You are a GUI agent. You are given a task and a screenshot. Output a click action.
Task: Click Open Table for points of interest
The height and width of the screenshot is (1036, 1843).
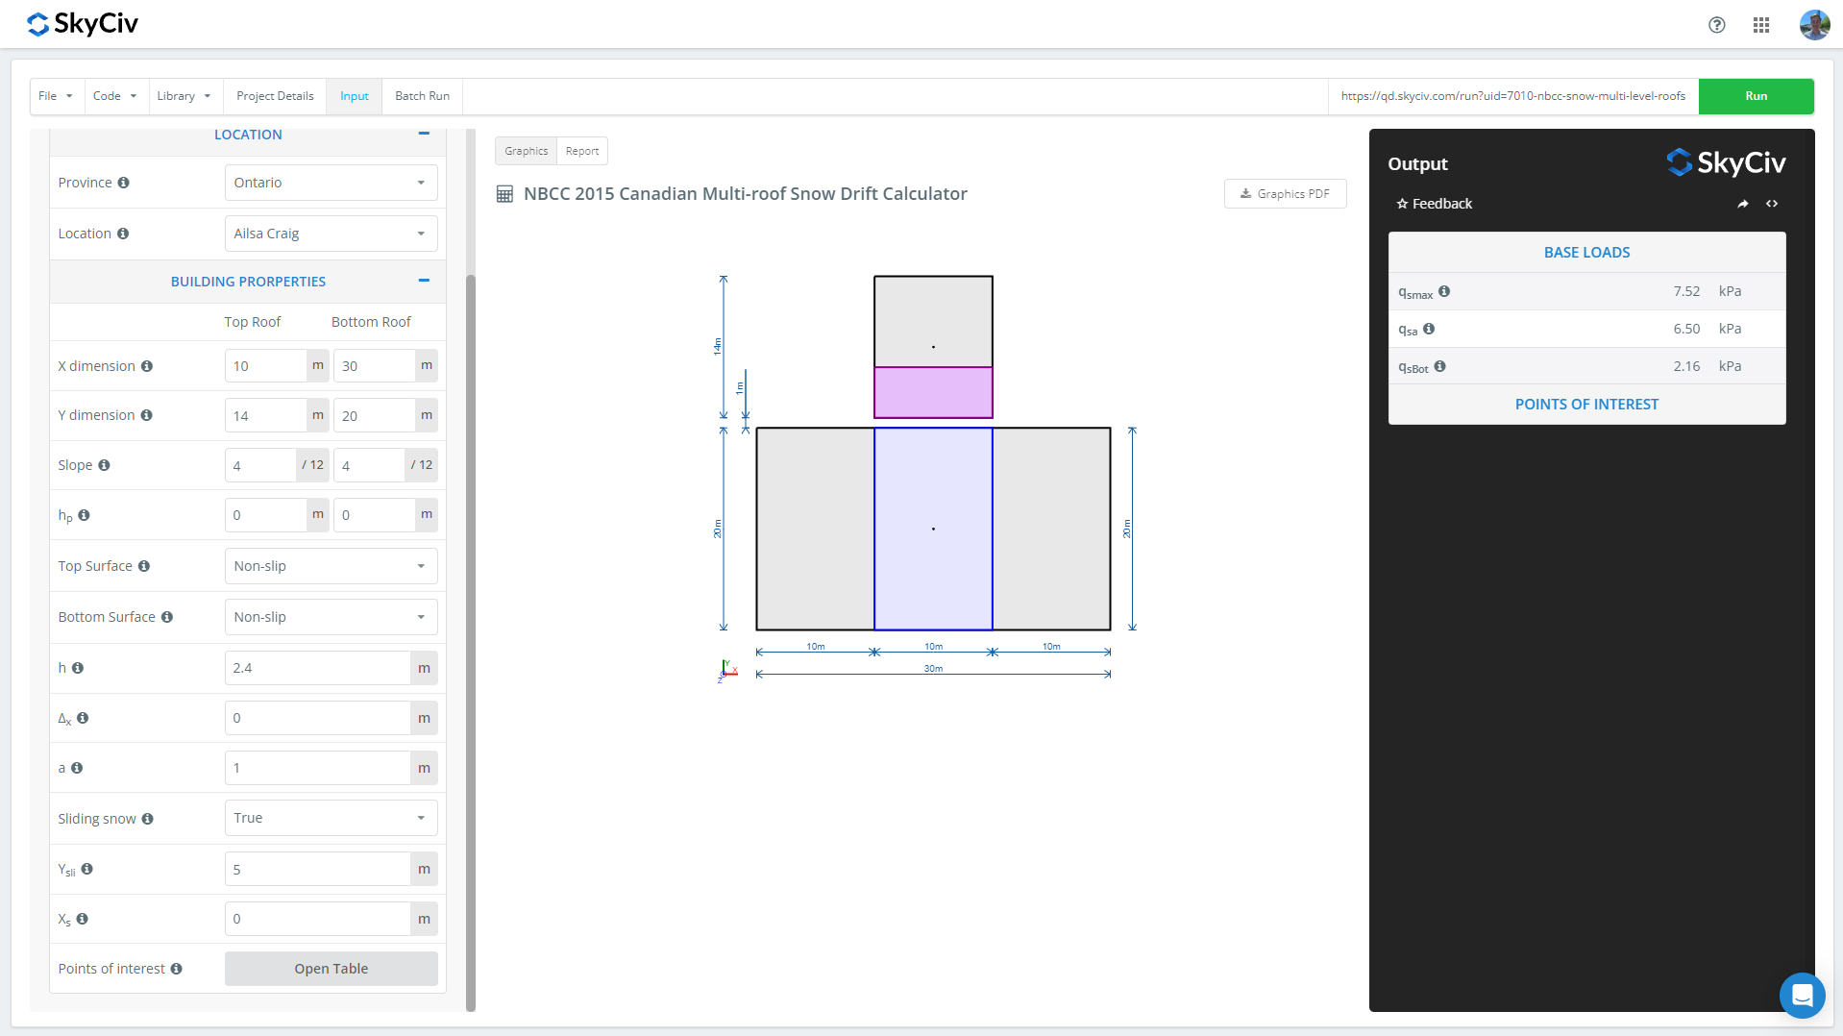coord(331,969)
